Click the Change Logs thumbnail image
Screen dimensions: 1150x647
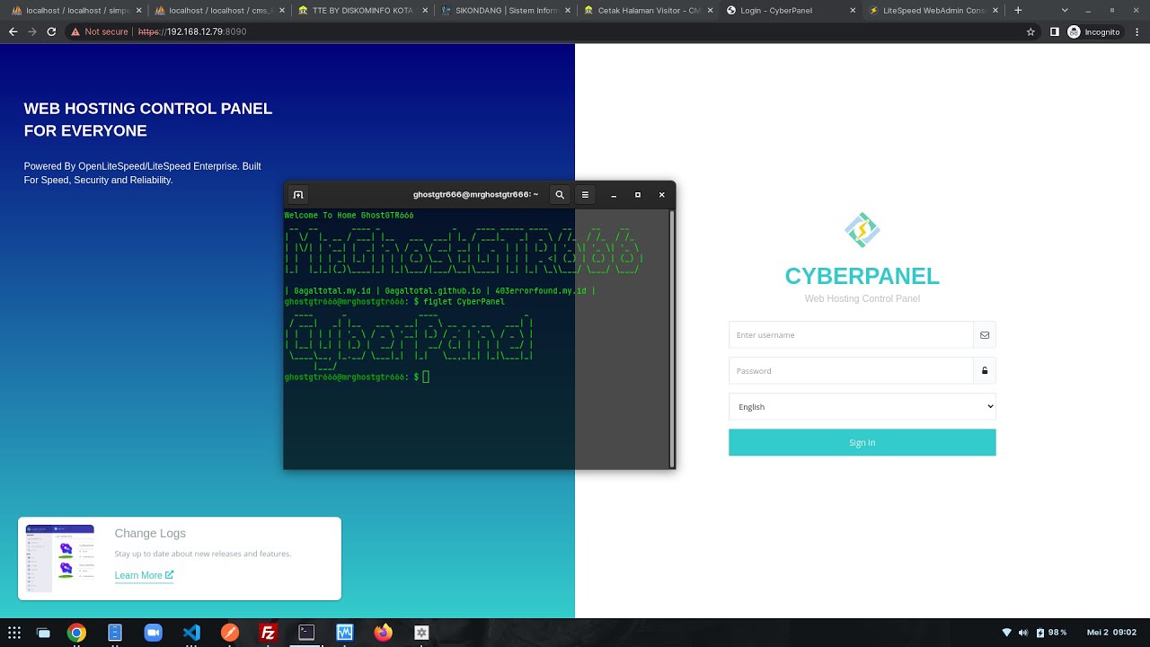60,558
